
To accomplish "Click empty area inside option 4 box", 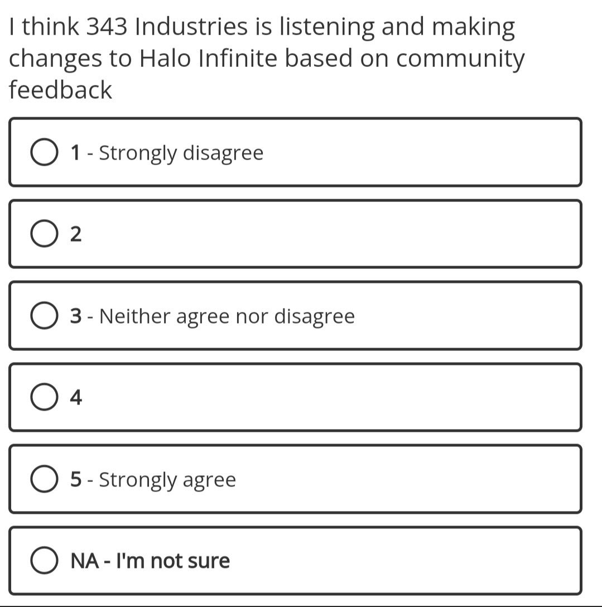I will click(335, 398).
